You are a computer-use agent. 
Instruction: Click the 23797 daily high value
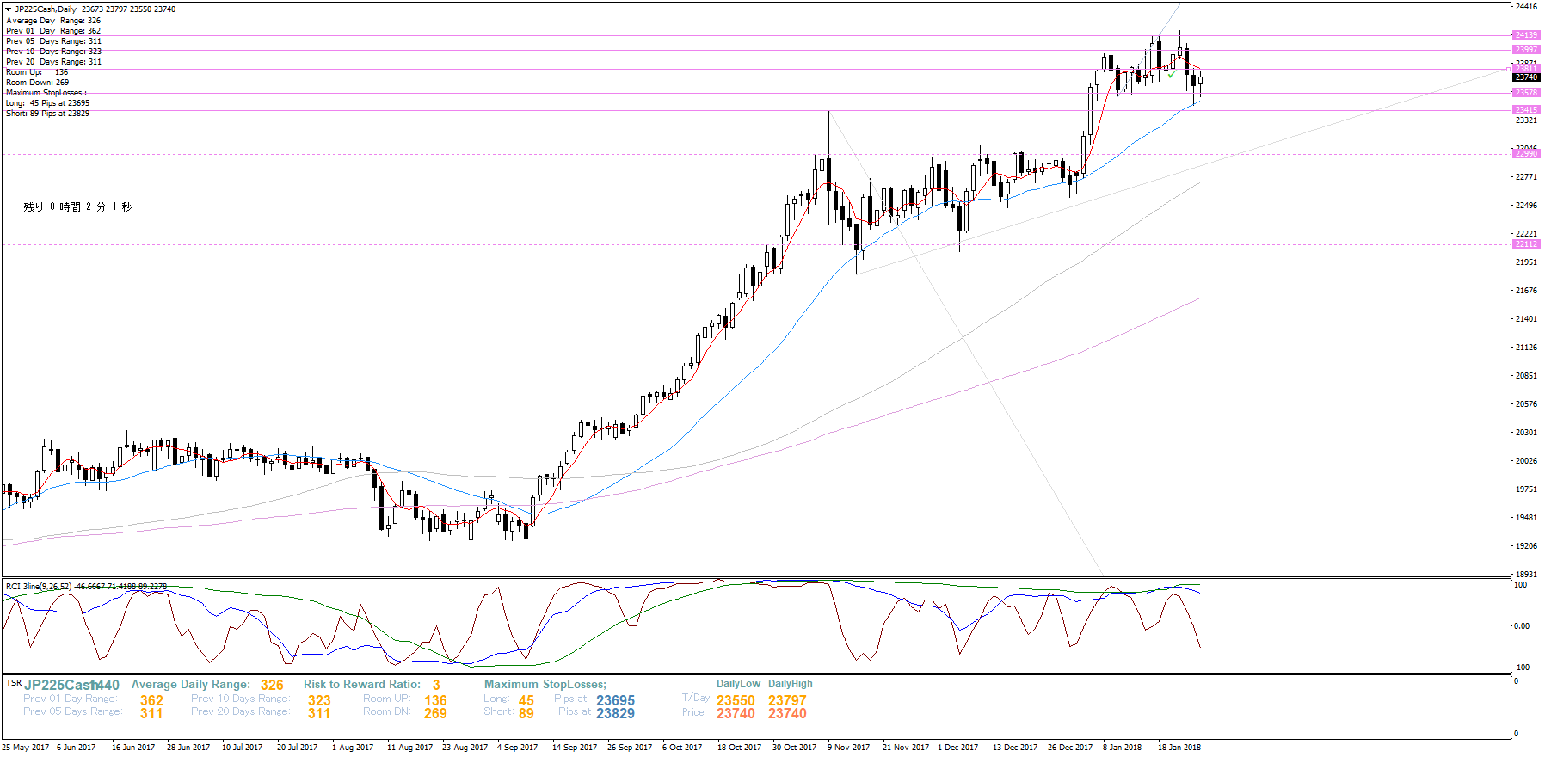[787, 701]
